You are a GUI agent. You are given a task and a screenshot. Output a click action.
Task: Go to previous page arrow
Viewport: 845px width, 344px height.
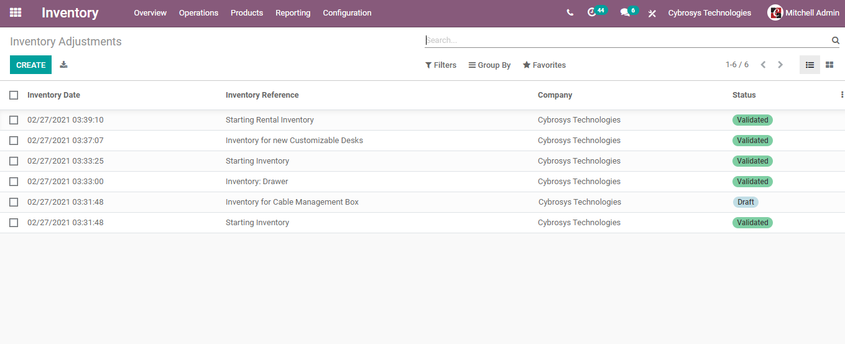tap(763, 65)
